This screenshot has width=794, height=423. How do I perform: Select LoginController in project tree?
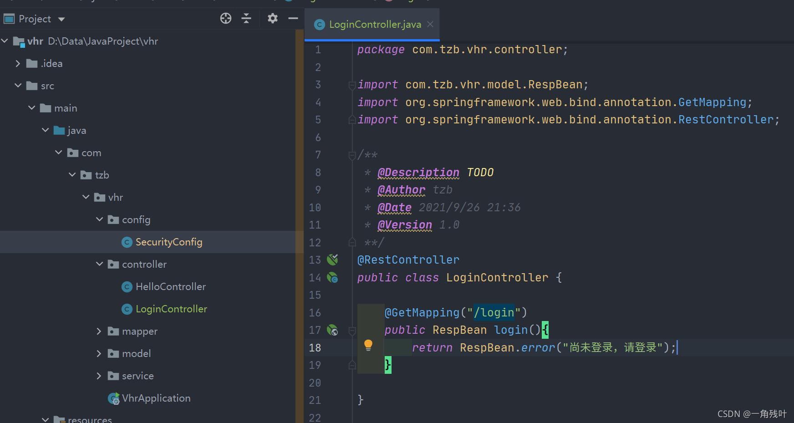171,309
